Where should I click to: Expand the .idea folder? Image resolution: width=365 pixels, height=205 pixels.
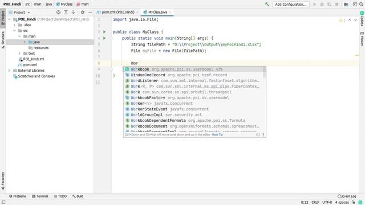pos(14,25)
